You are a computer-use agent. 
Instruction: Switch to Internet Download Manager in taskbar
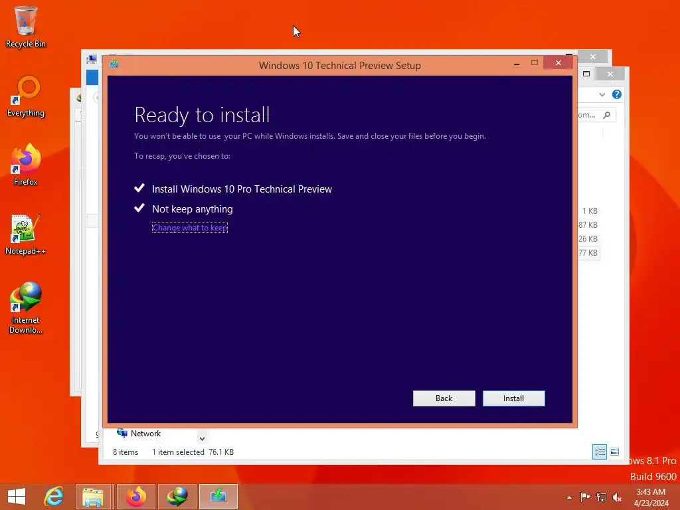click(177, 497)
